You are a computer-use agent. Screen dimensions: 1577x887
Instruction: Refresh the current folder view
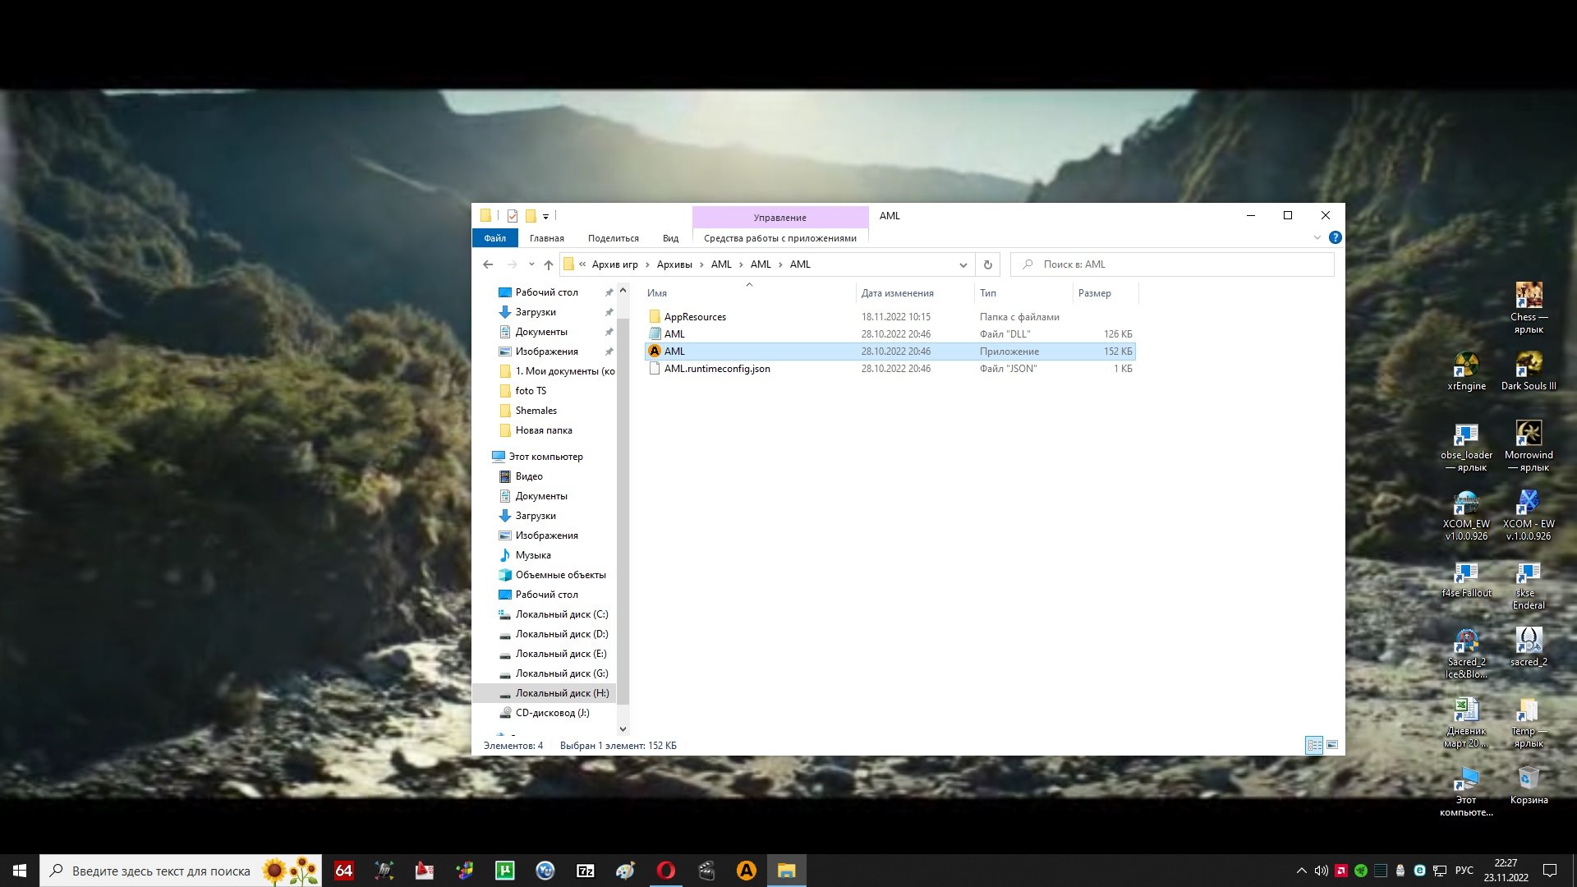(988, 264)
